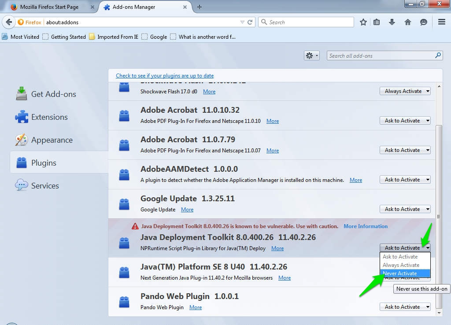Open the Firefox hamburger menu
Image resolution: width=451 pixels, height=325 pixels.
441,22
